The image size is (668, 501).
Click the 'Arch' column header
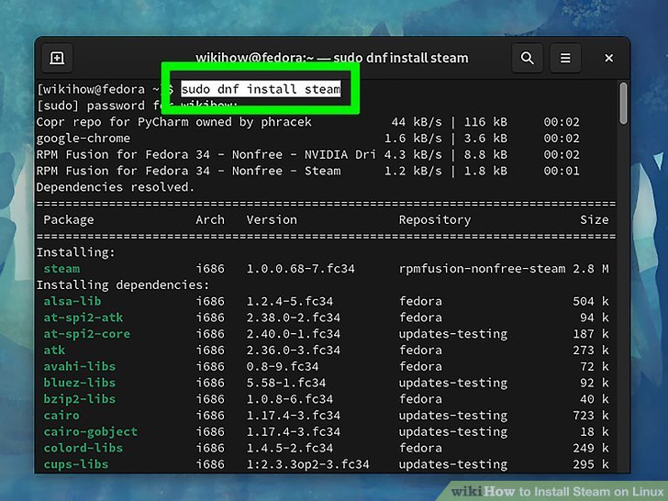pyautogui.click(x=210, y=220)
